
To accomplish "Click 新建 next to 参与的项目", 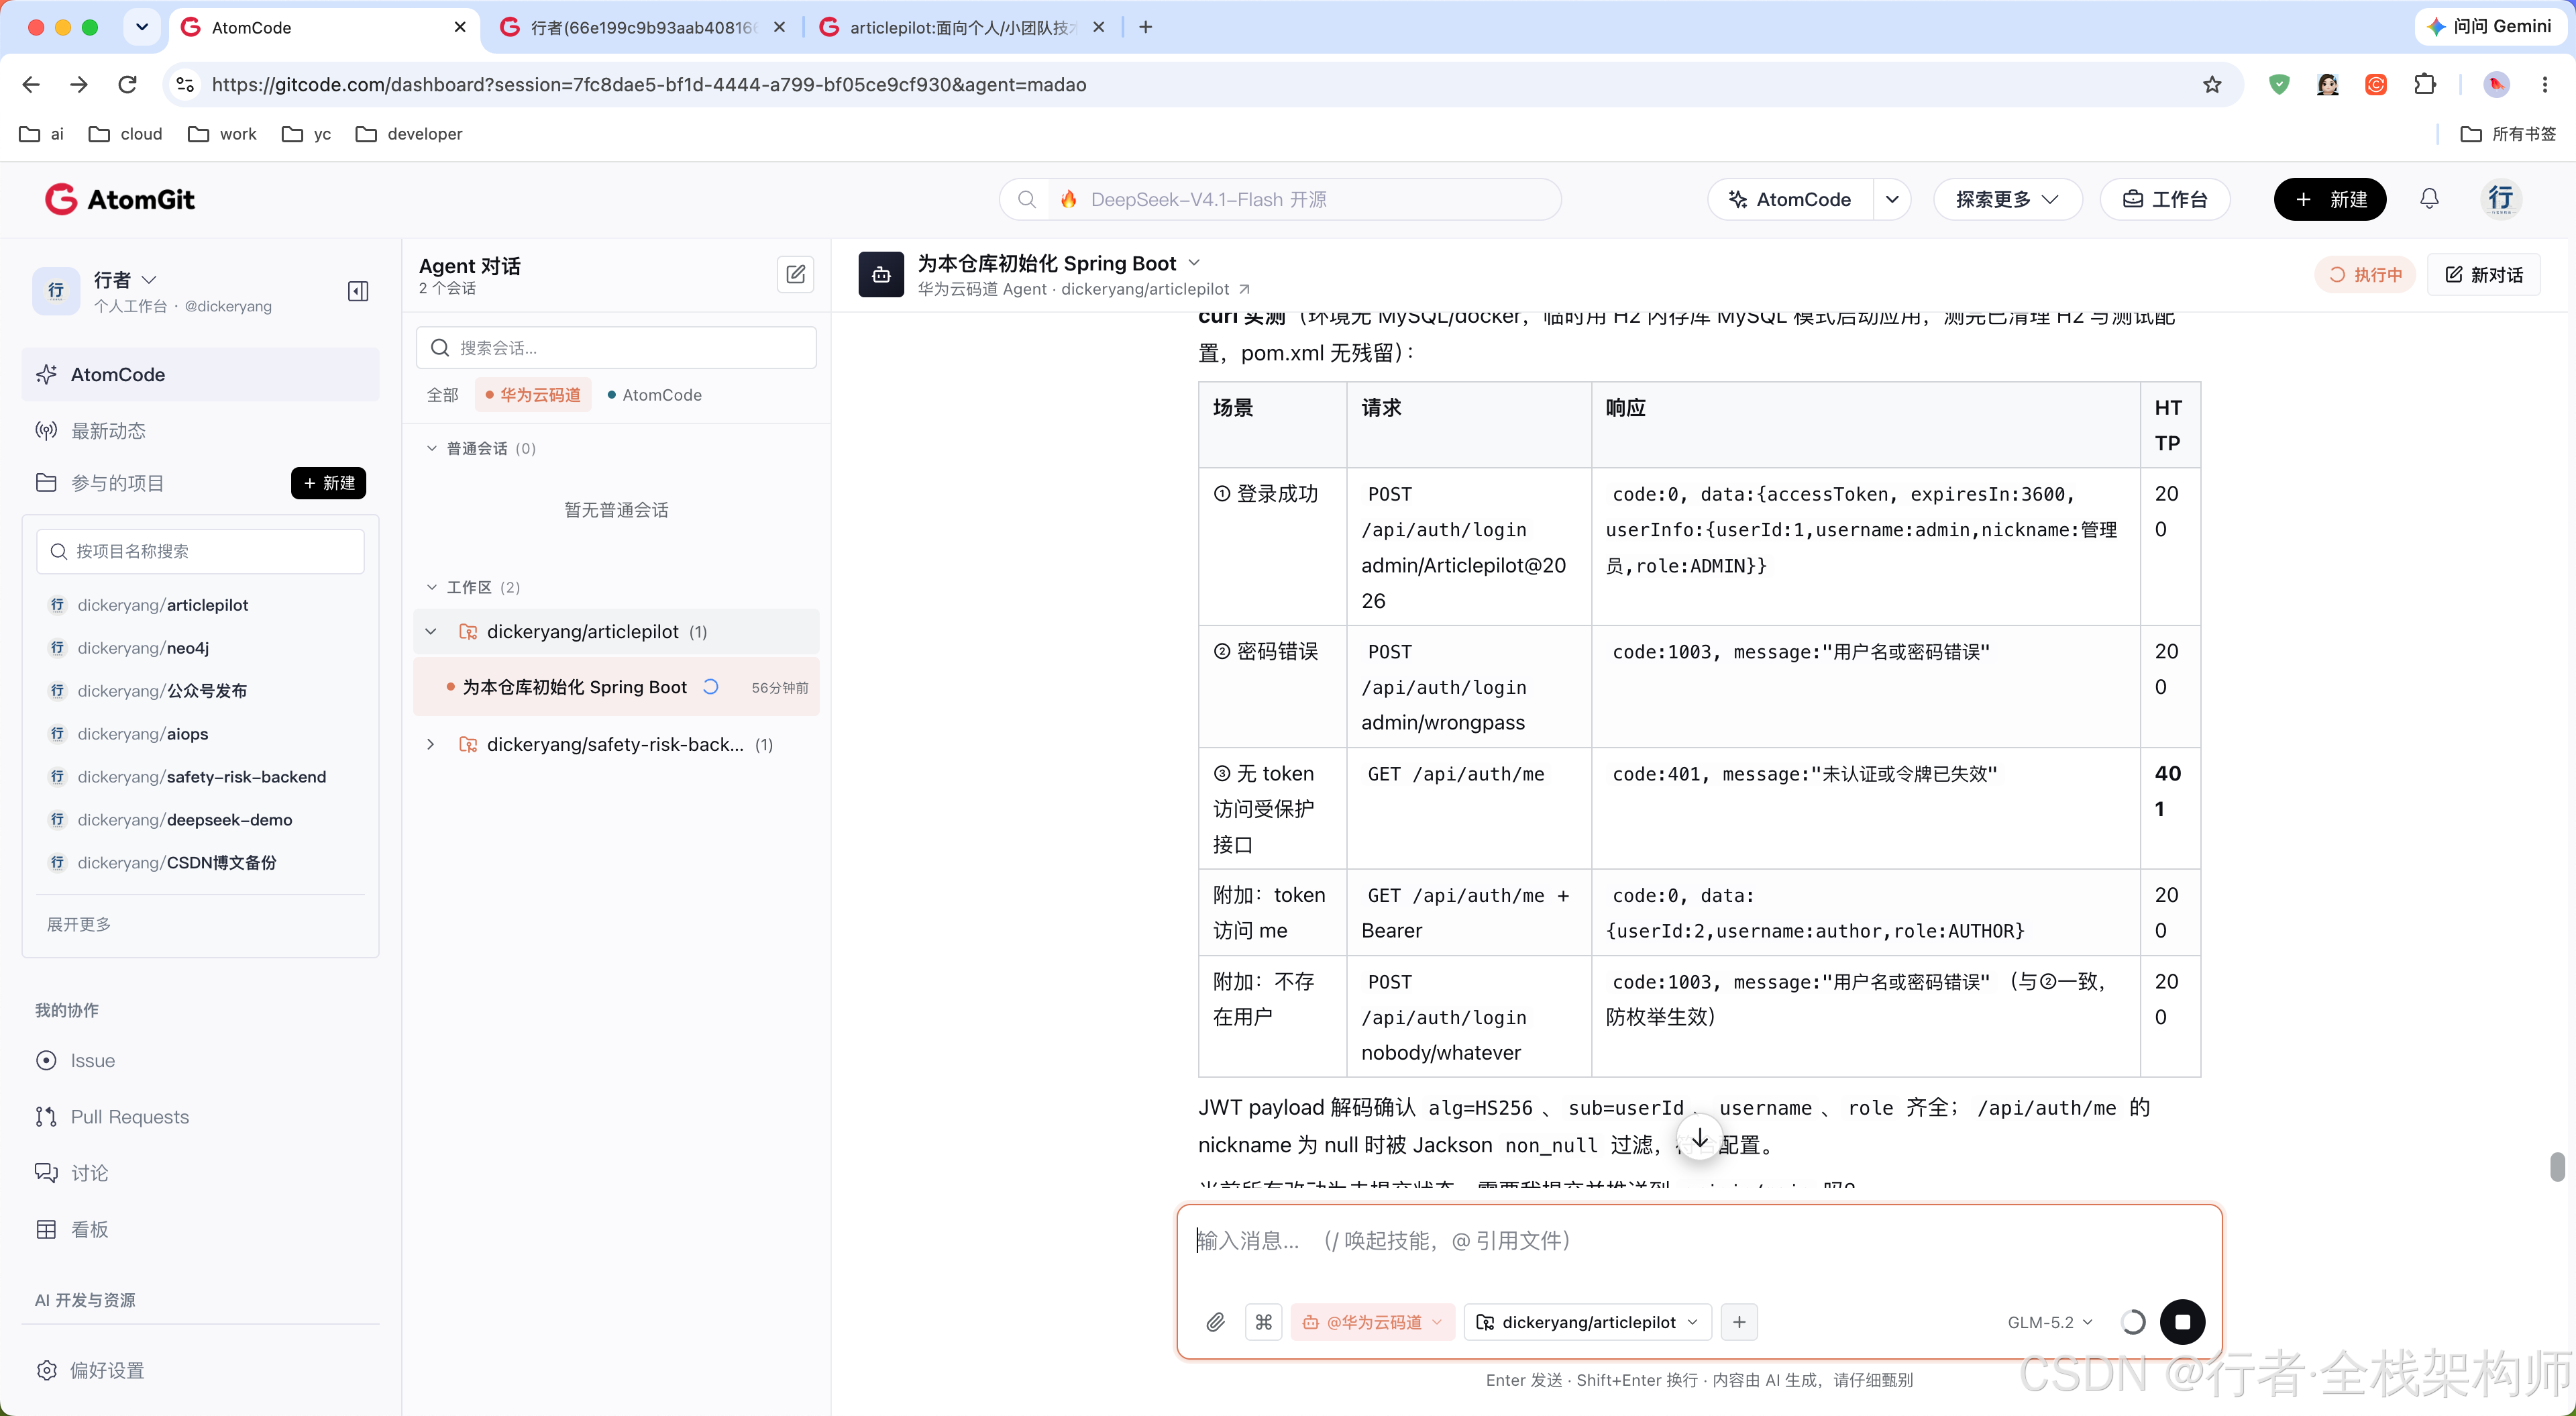I will tap(328, 483).
